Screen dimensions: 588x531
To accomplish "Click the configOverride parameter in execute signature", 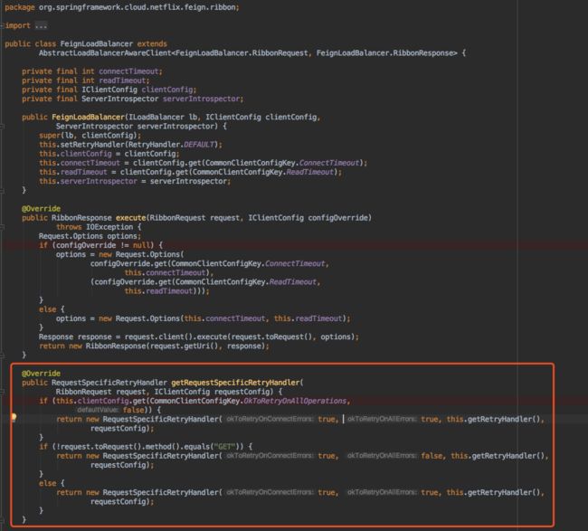I will click(338, 218).
